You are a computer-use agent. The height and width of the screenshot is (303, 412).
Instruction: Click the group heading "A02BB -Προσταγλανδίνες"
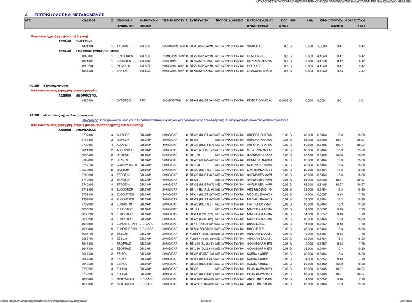point(49,85)
